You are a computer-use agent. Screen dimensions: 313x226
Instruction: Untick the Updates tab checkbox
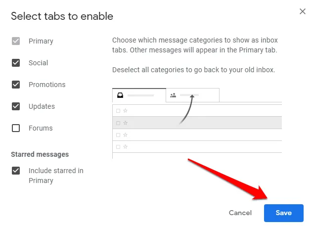point(16,106)
